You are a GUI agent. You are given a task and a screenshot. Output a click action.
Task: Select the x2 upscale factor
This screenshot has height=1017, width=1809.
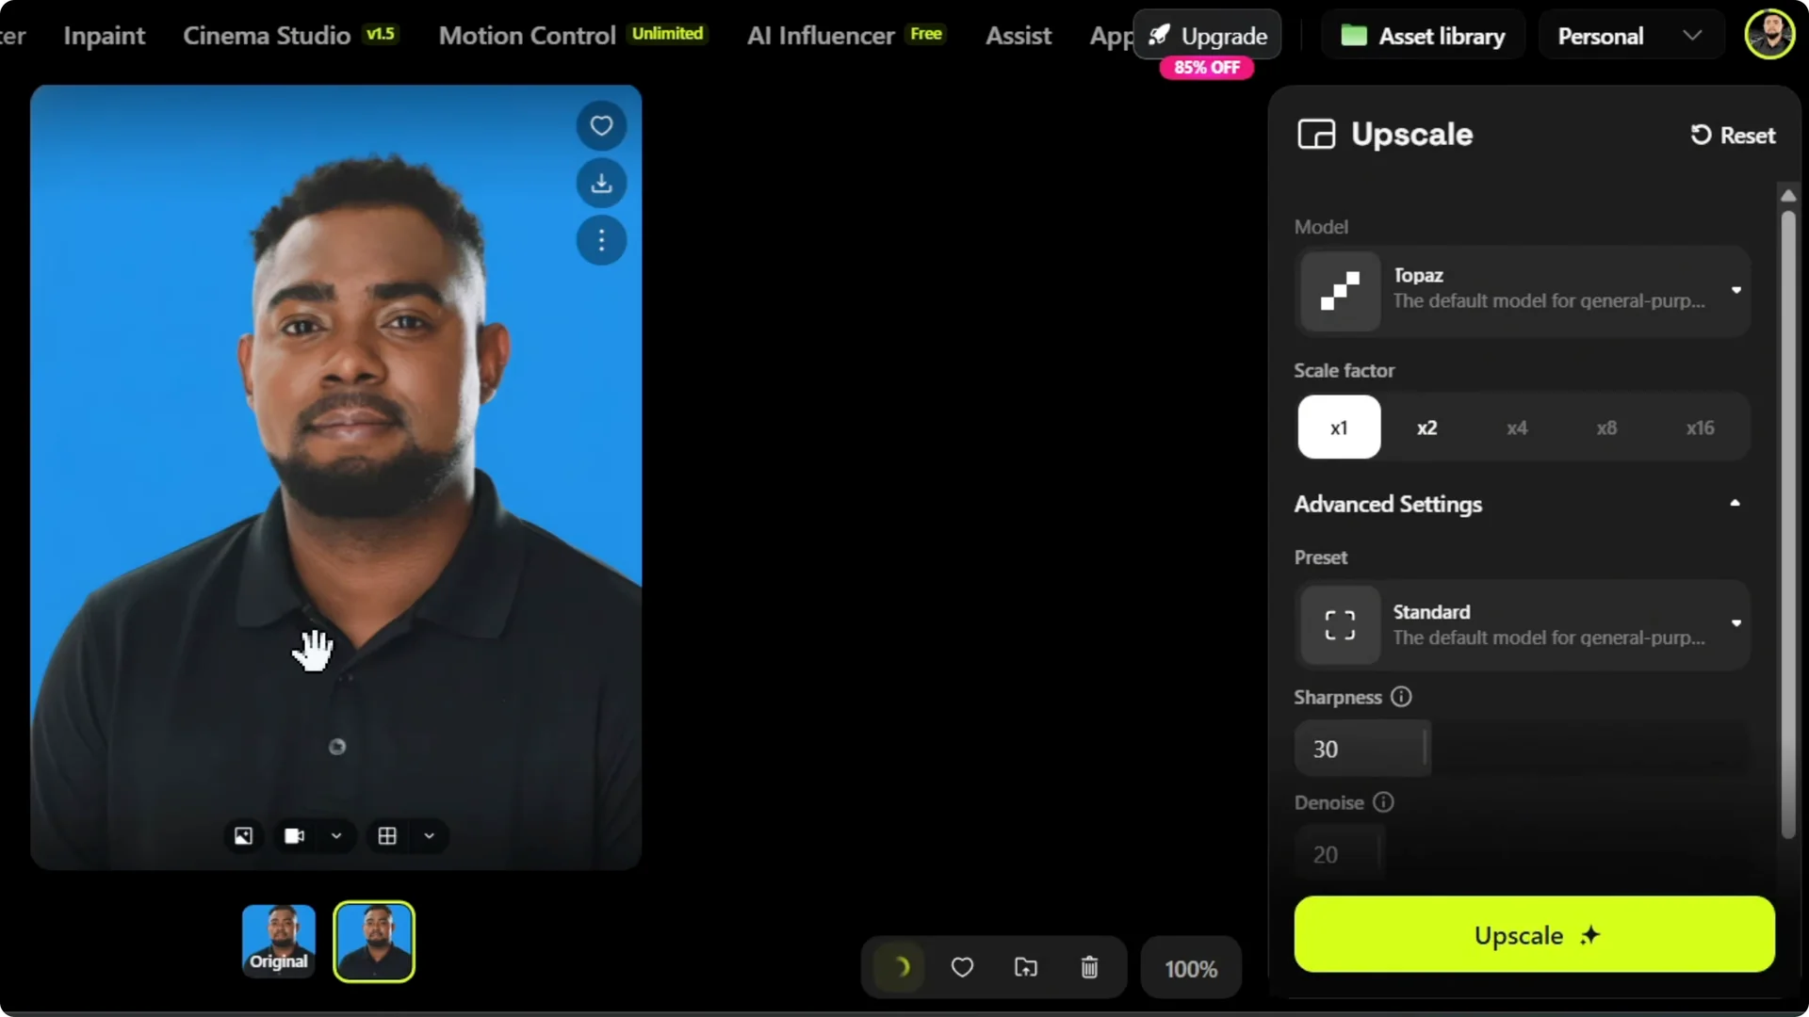[1426, 427]
